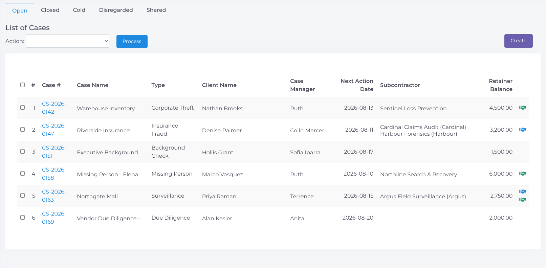This screenshot has width=546, height=268.
Task: Click case manager Colin Mercer
Action: 307,130
